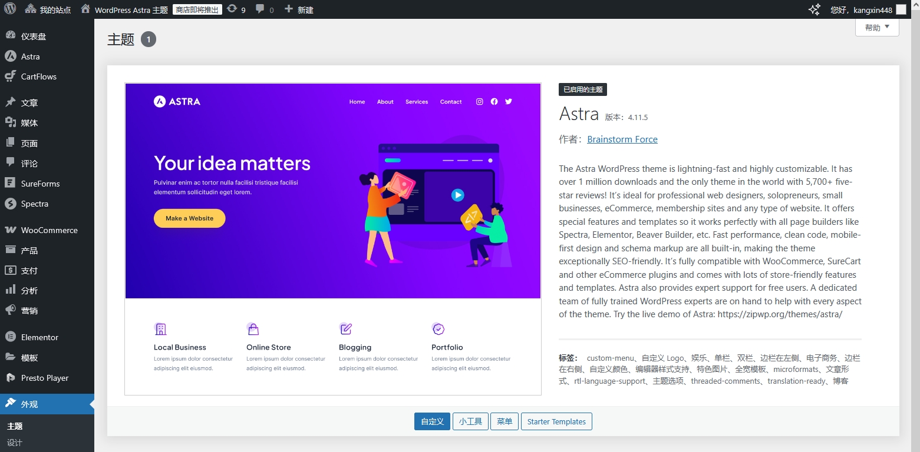Click the 菜单 button
920x452 pixels.
504,421
